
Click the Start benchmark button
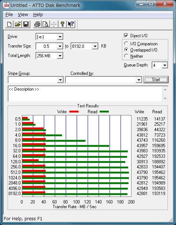(x=156, y=80)
